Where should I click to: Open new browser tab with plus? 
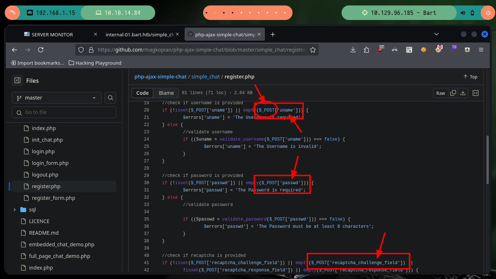[x=273, y=35]
